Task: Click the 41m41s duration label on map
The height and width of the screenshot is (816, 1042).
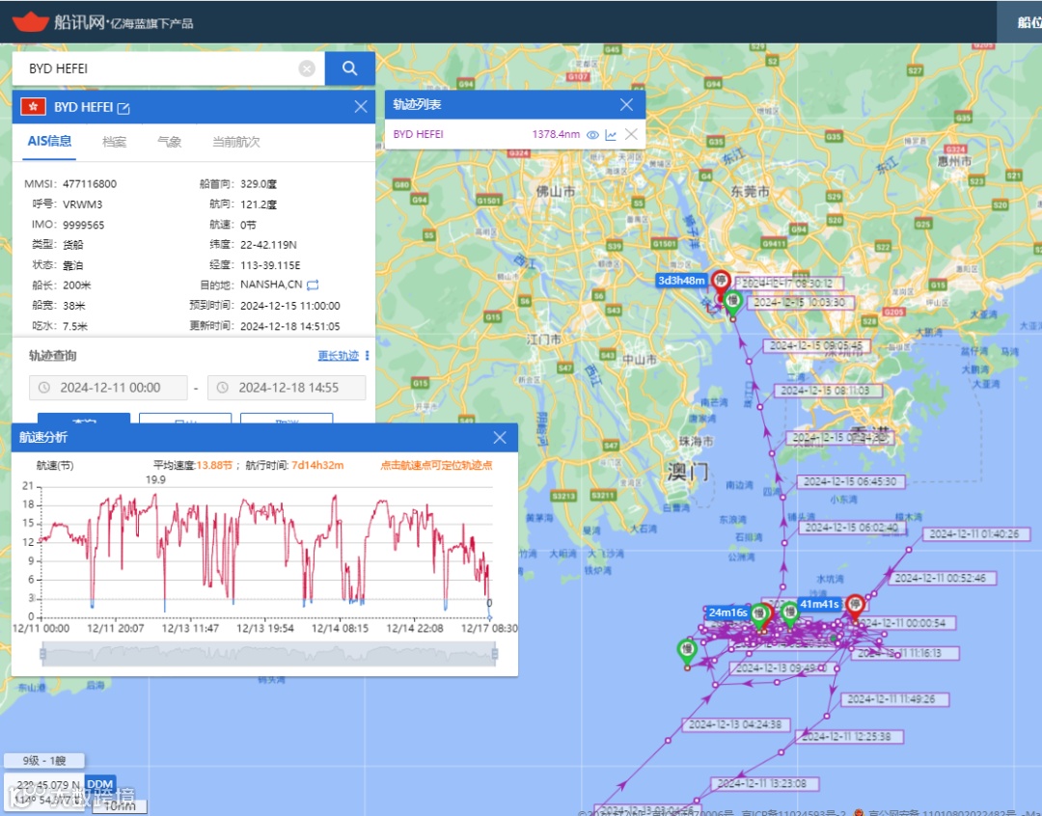Action: pyautogui.click(x=819, y=604)
